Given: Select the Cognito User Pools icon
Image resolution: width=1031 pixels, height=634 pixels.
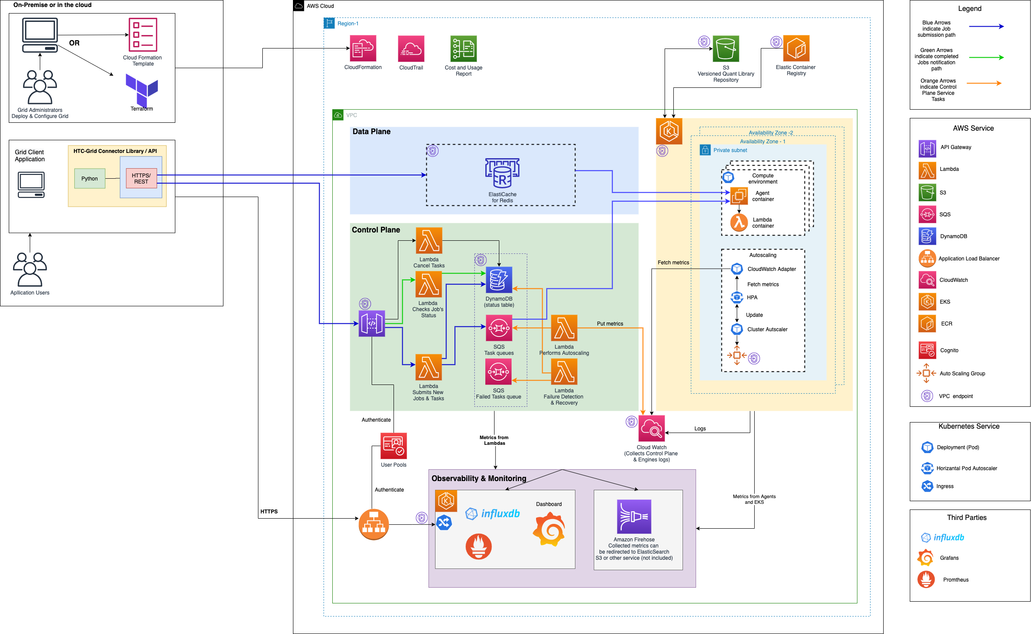Looking at the screenshot, I should (x=394, y=446).
